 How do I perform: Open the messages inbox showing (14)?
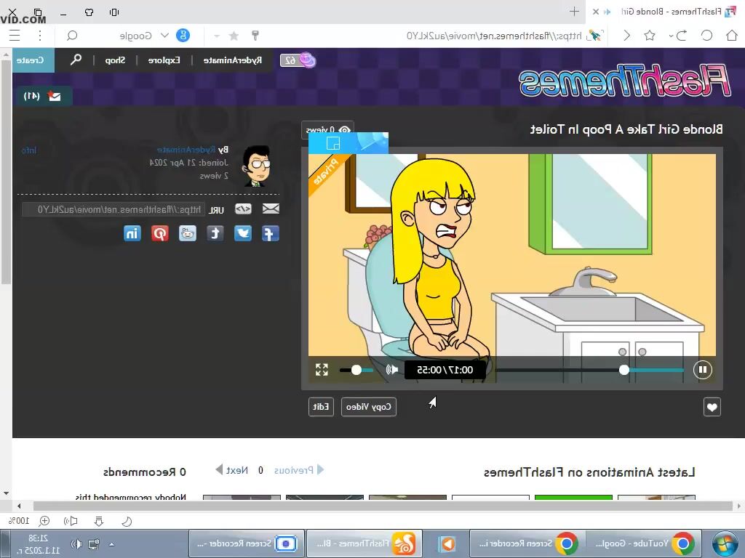pyautogui.click(x=43, y=96)
